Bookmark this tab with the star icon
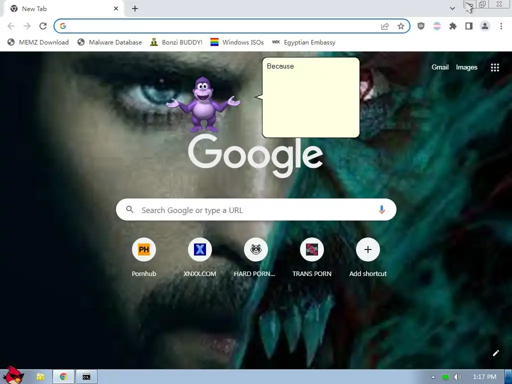 click(400, 26)
